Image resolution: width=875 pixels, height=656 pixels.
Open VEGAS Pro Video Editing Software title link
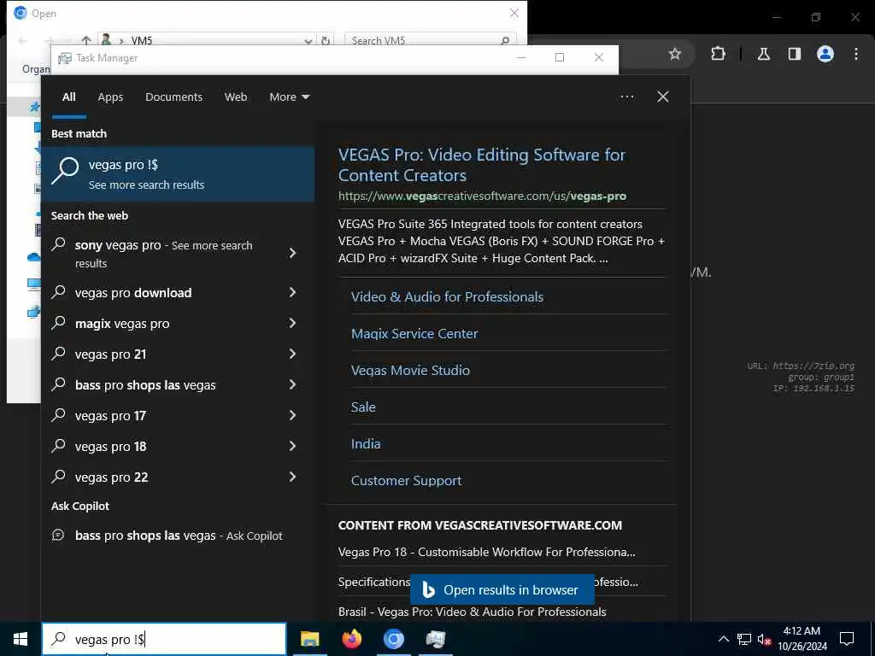pos(482,165)
